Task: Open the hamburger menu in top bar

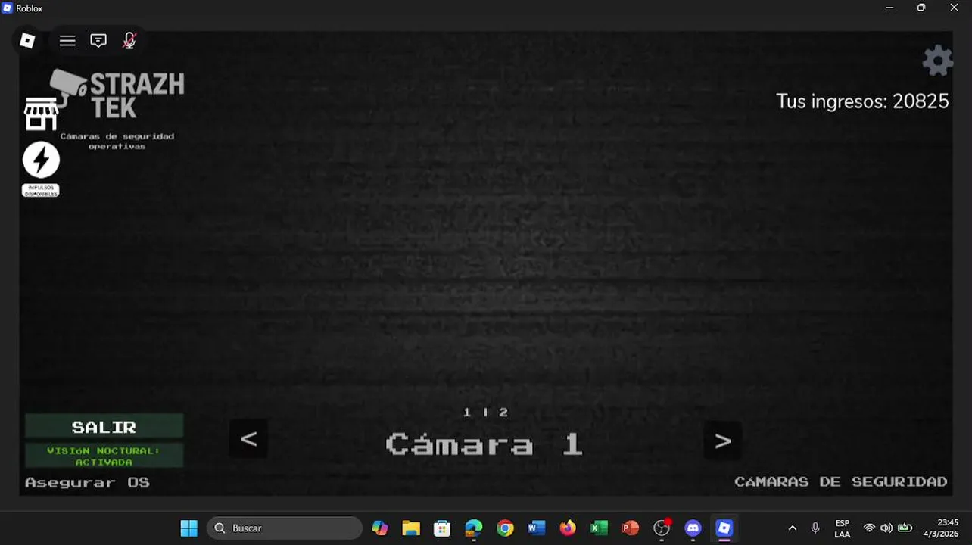Action: point(67,41)
